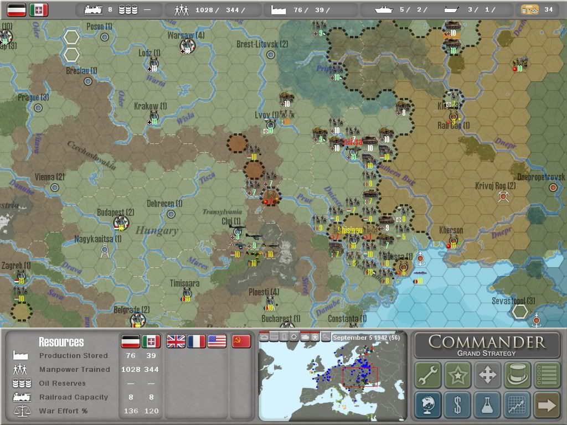
Task: Click the manpower soldiers icon in top bar
Action: tap(182, 10)
